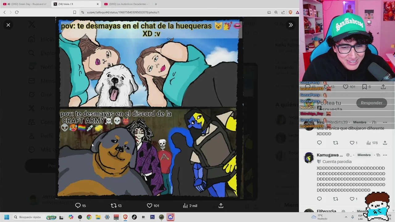Close the Inicio / X tab
The image size is (395, 222).
pos(98,4)
